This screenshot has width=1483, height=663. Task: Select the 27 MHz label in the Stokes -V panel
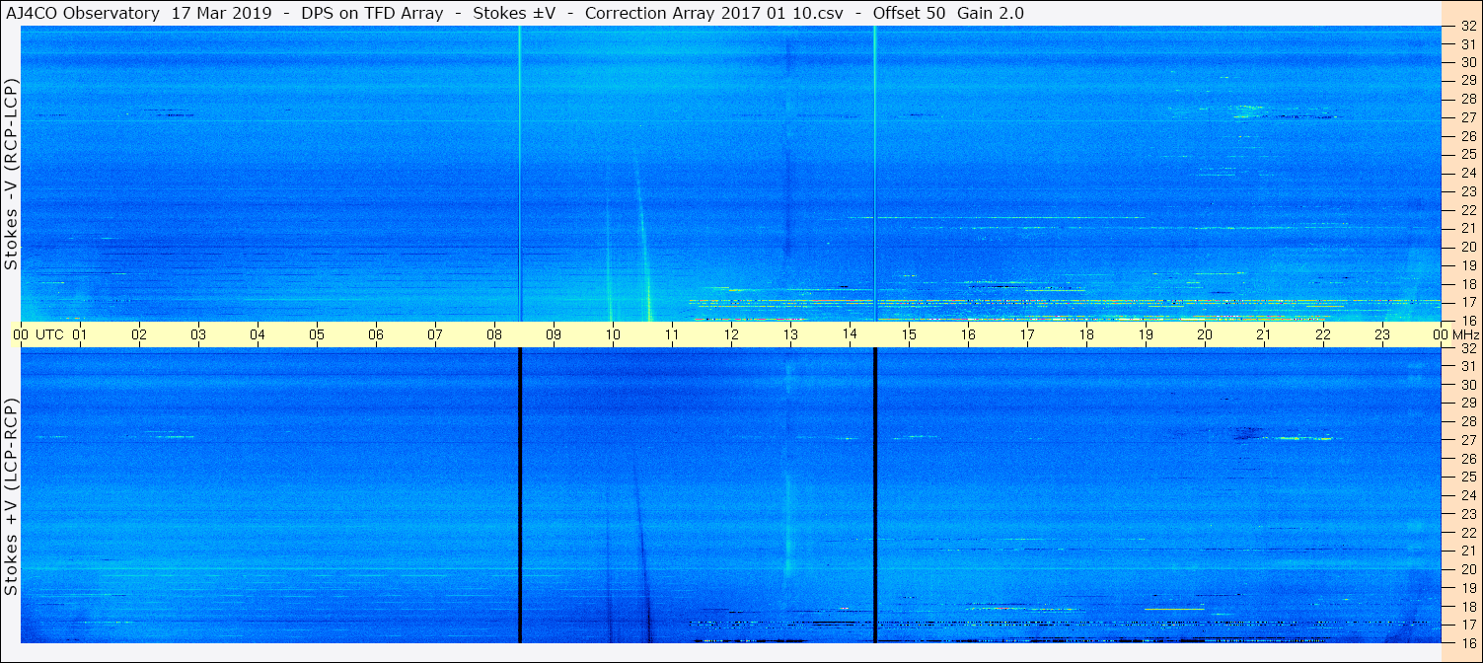pyautogui.click(x=1468, y=117)
